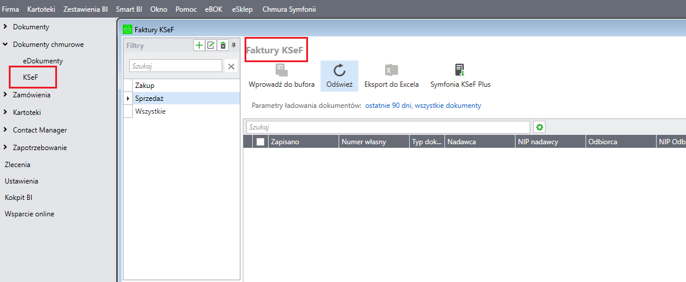Image resolution: width=686 pixels, height=282 pixels.
Task: Collapse the Dokumenty chmurowe node
Action: [6, 45]
